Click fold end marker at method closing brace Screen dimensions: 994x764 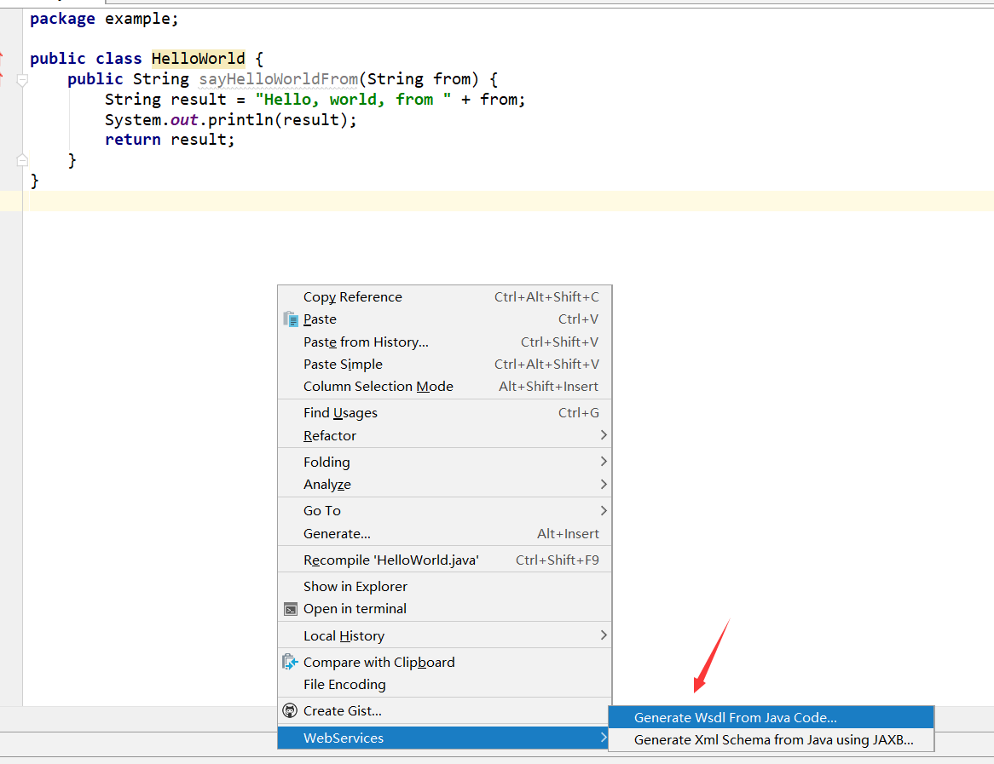pos(22,159)
